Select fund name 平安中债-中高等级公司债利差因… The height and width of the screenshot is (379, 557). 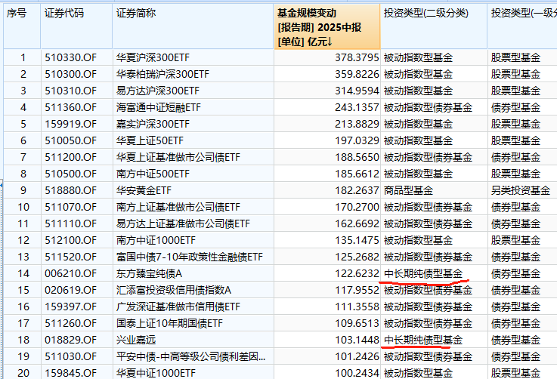190,356
